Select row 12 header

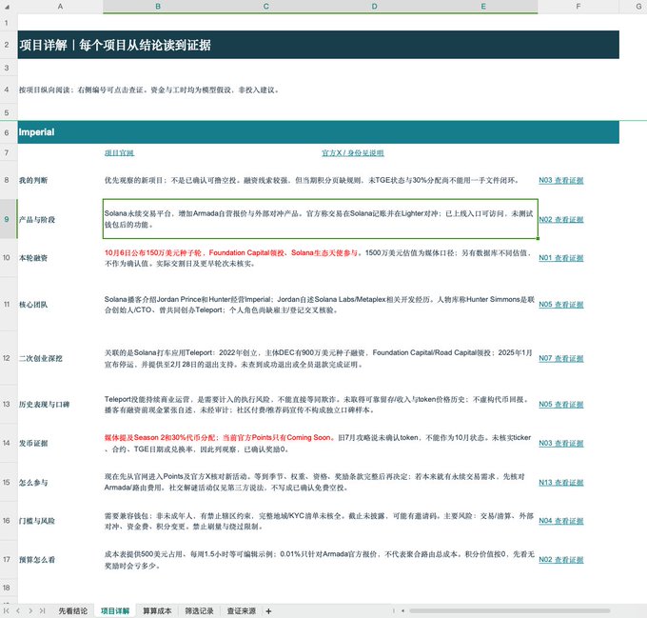[x=7, y=358]
